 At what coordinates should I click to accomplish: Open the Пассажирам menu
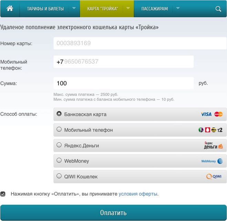pyautogui.click(x=155, y=9)
